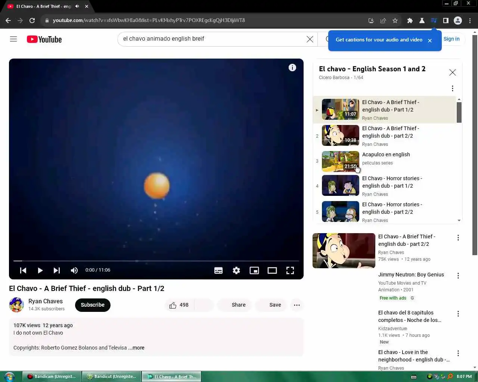Expand description with ...more

136,348
